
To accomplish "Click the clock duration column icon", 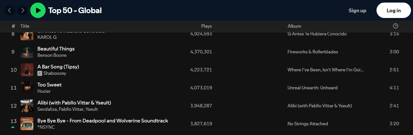I will pos(395,26).
